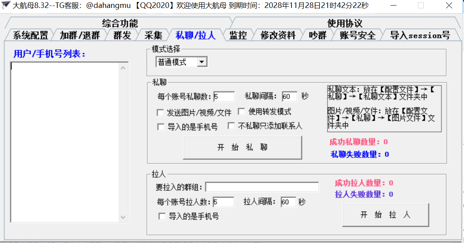Check 不私聊只添加联系人 option
The width and height of the screenshot is (464, 243).
pos(231,126)
